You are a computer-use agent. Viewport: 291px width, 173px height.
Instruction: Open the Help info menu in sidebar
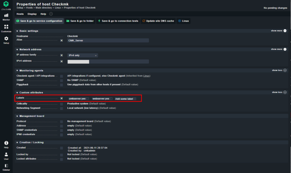6,144
